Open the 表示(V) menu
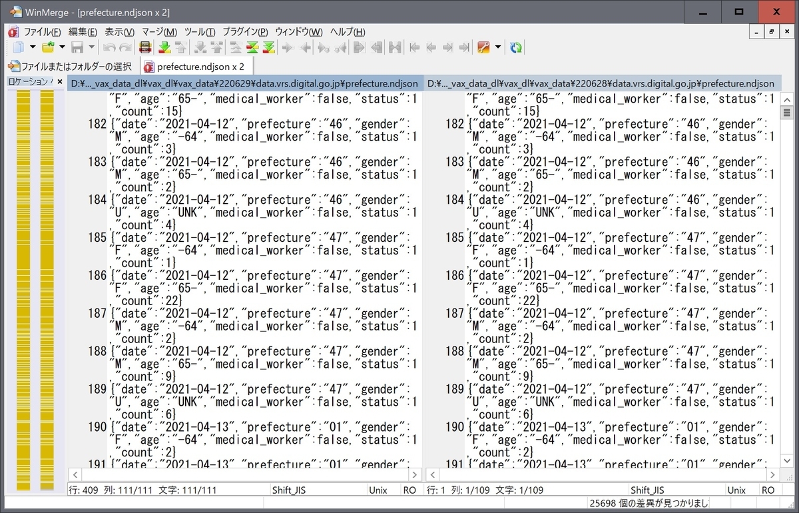Image resolution: width=799 pixels, height=513 pixels. click(x=119, y=32)
